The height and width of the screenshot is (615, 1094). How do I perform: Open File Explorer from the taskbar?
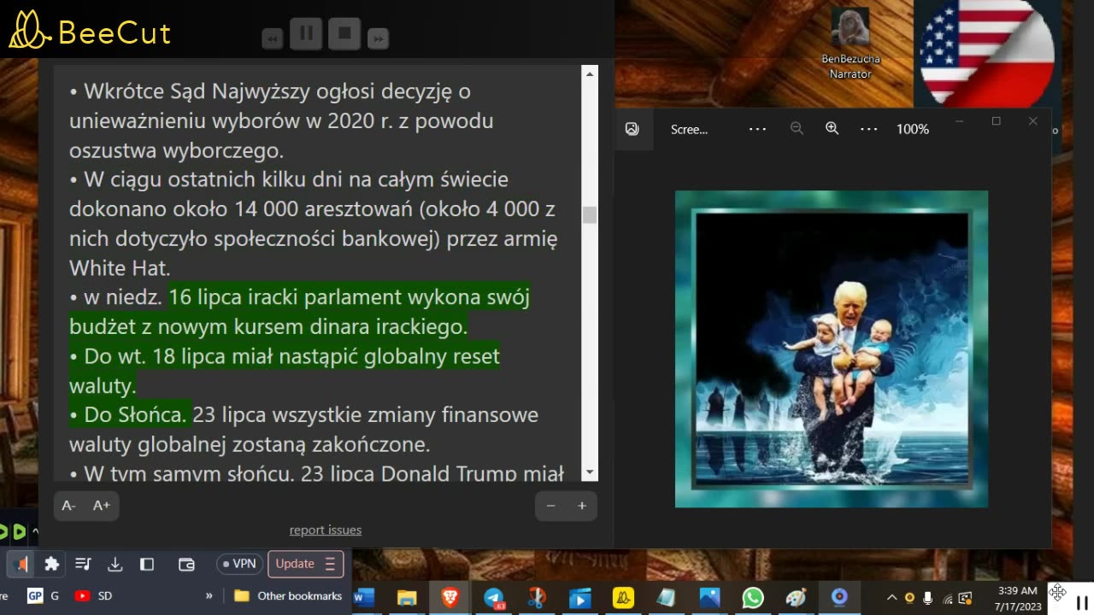click(407, 598)
